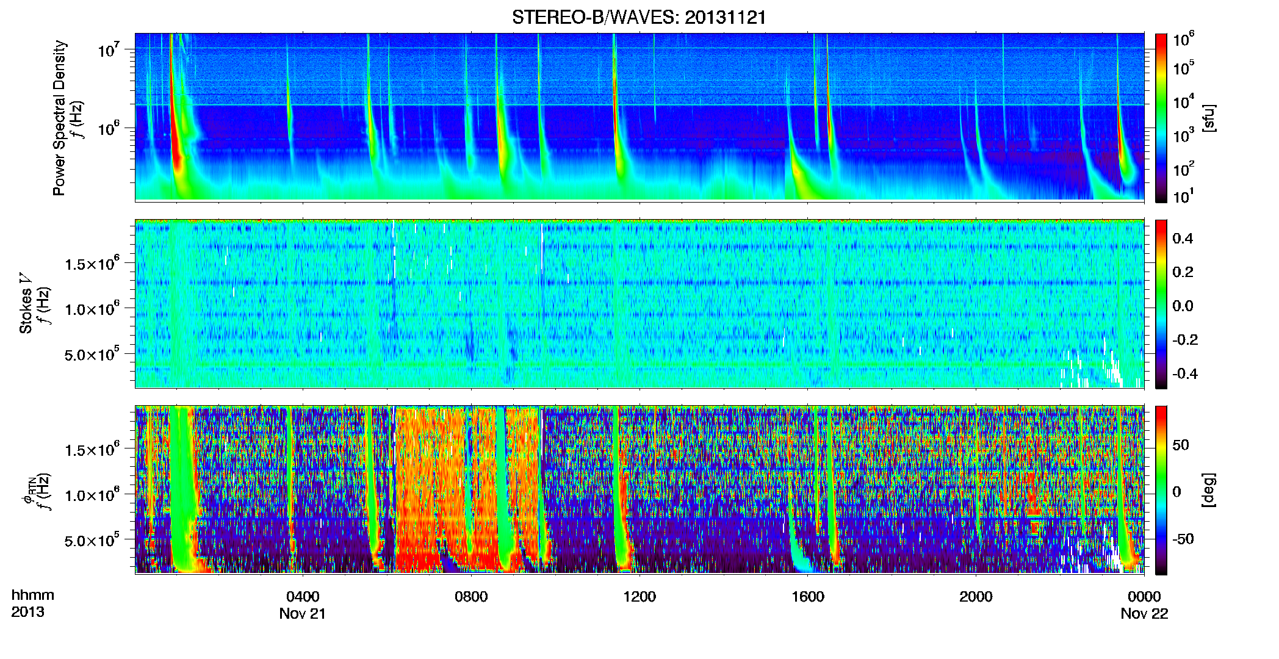The image size is (1279, 659).
Task: Click the plot title STEREO-B/WAVES: 20131121
Action: click(639, 18)
